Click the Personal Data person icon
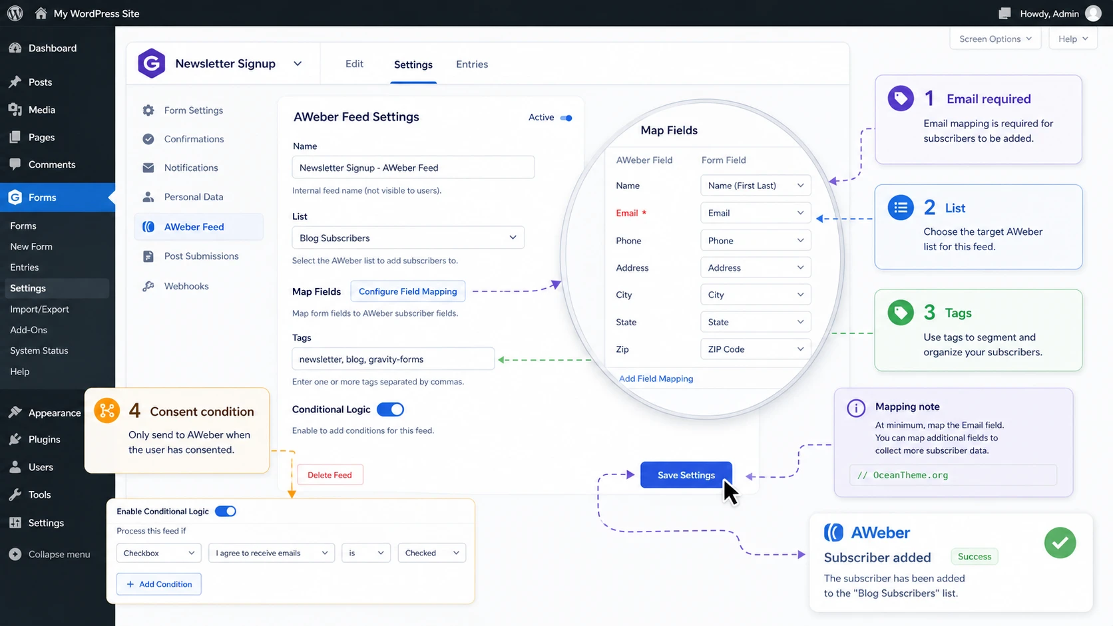Image resolution: width=1113 pixels, height=626 pixels. pyautogui.click(x=148, y=197)
